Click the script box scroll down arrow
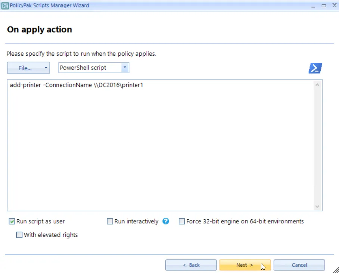This screenshot has height=273, width=339. [317, 207]
